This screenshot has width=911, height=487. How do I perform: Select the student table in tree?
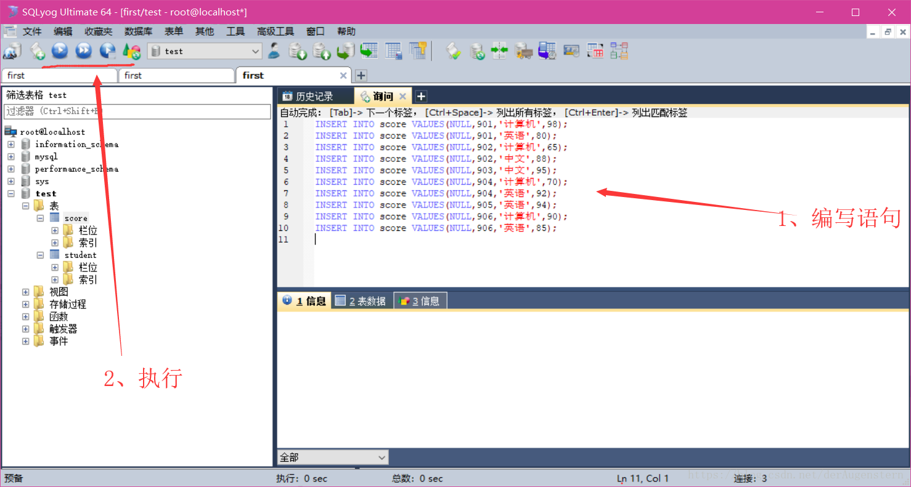(80, 255)
